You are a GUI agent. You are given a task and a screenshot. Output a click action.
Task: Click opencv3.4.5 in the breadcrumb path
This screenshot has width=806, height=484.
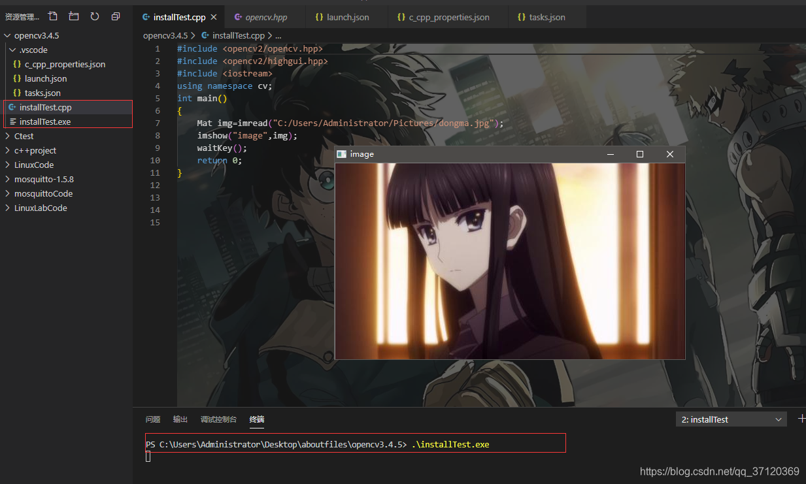click(165, 36)
